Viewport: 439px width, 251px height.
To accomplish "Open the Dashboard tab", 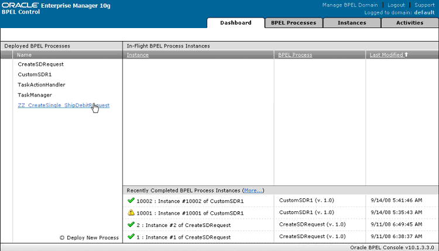I will click(236, 23).
